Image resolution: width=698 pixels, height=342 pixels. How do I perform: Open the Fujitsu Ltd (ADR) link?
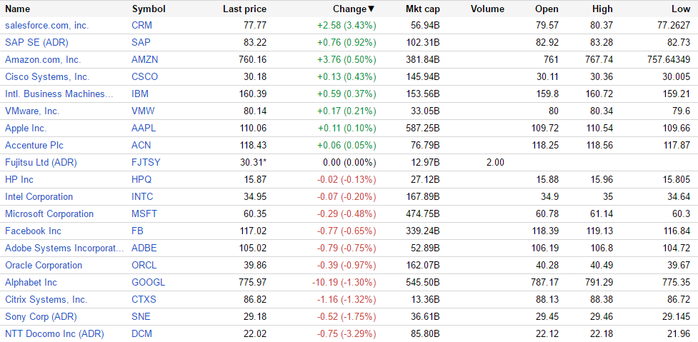(41, 162)
